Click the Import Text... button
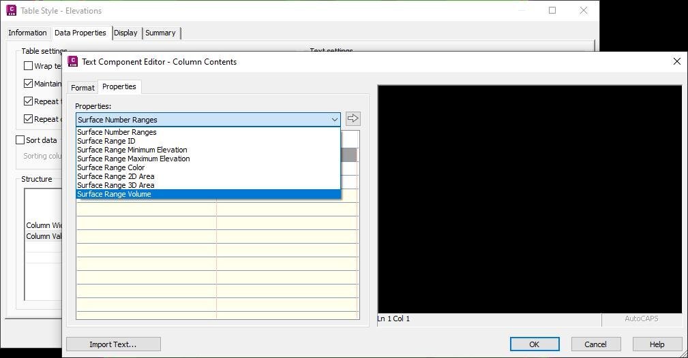The image size is (688, 358). 113,344
